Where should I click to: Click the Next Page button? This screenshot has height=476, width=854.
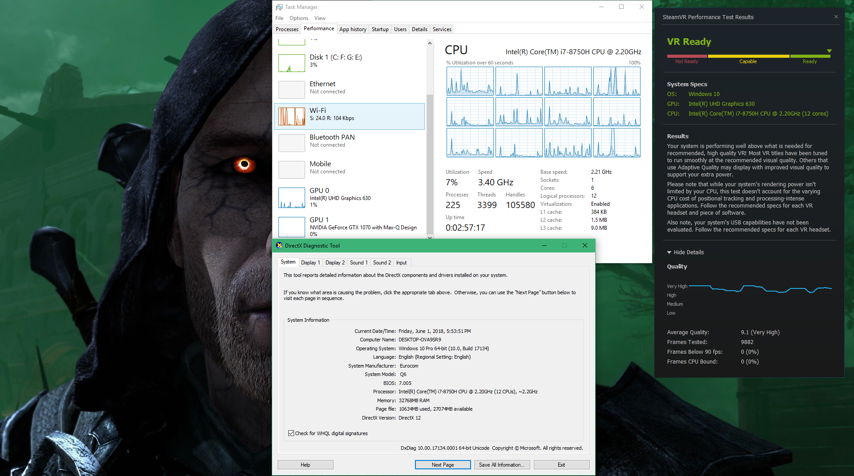443,465
